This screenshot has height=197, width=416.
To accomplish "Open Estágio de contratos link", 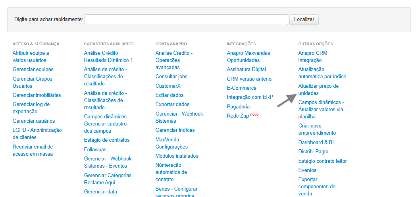I will [106, 140].
